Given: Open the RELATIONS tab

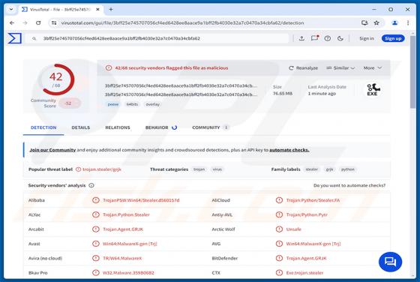Looking at the screenshot, I should [x=118, y=127].
